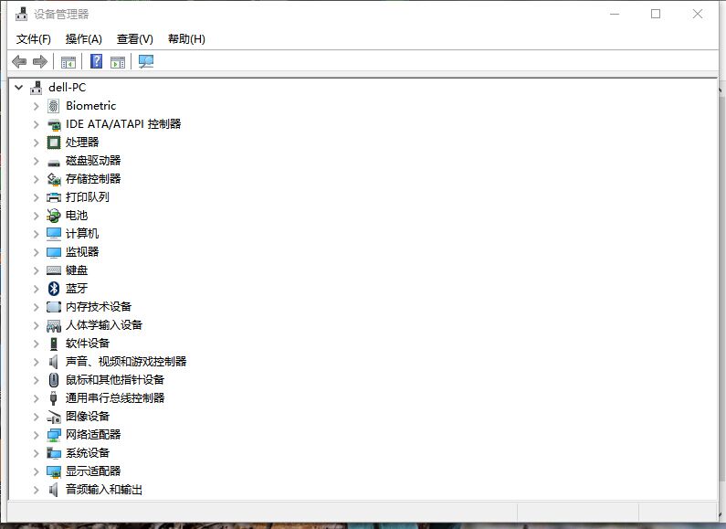Viewport: 726px width, 529px height.
Task: Select the 电池 label
Action: click(77, 216)
